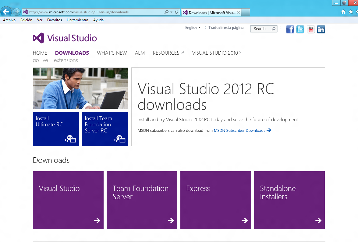The width and height of the screenshot is (358, 243).
Task: Close the Downloads browser tab
Action: pos(239,12)
